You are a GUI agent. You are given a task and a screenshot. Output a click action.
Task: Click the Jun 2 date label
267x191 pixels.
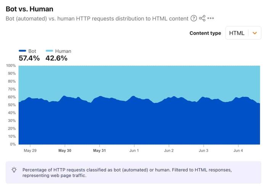[x=169, y=151]
